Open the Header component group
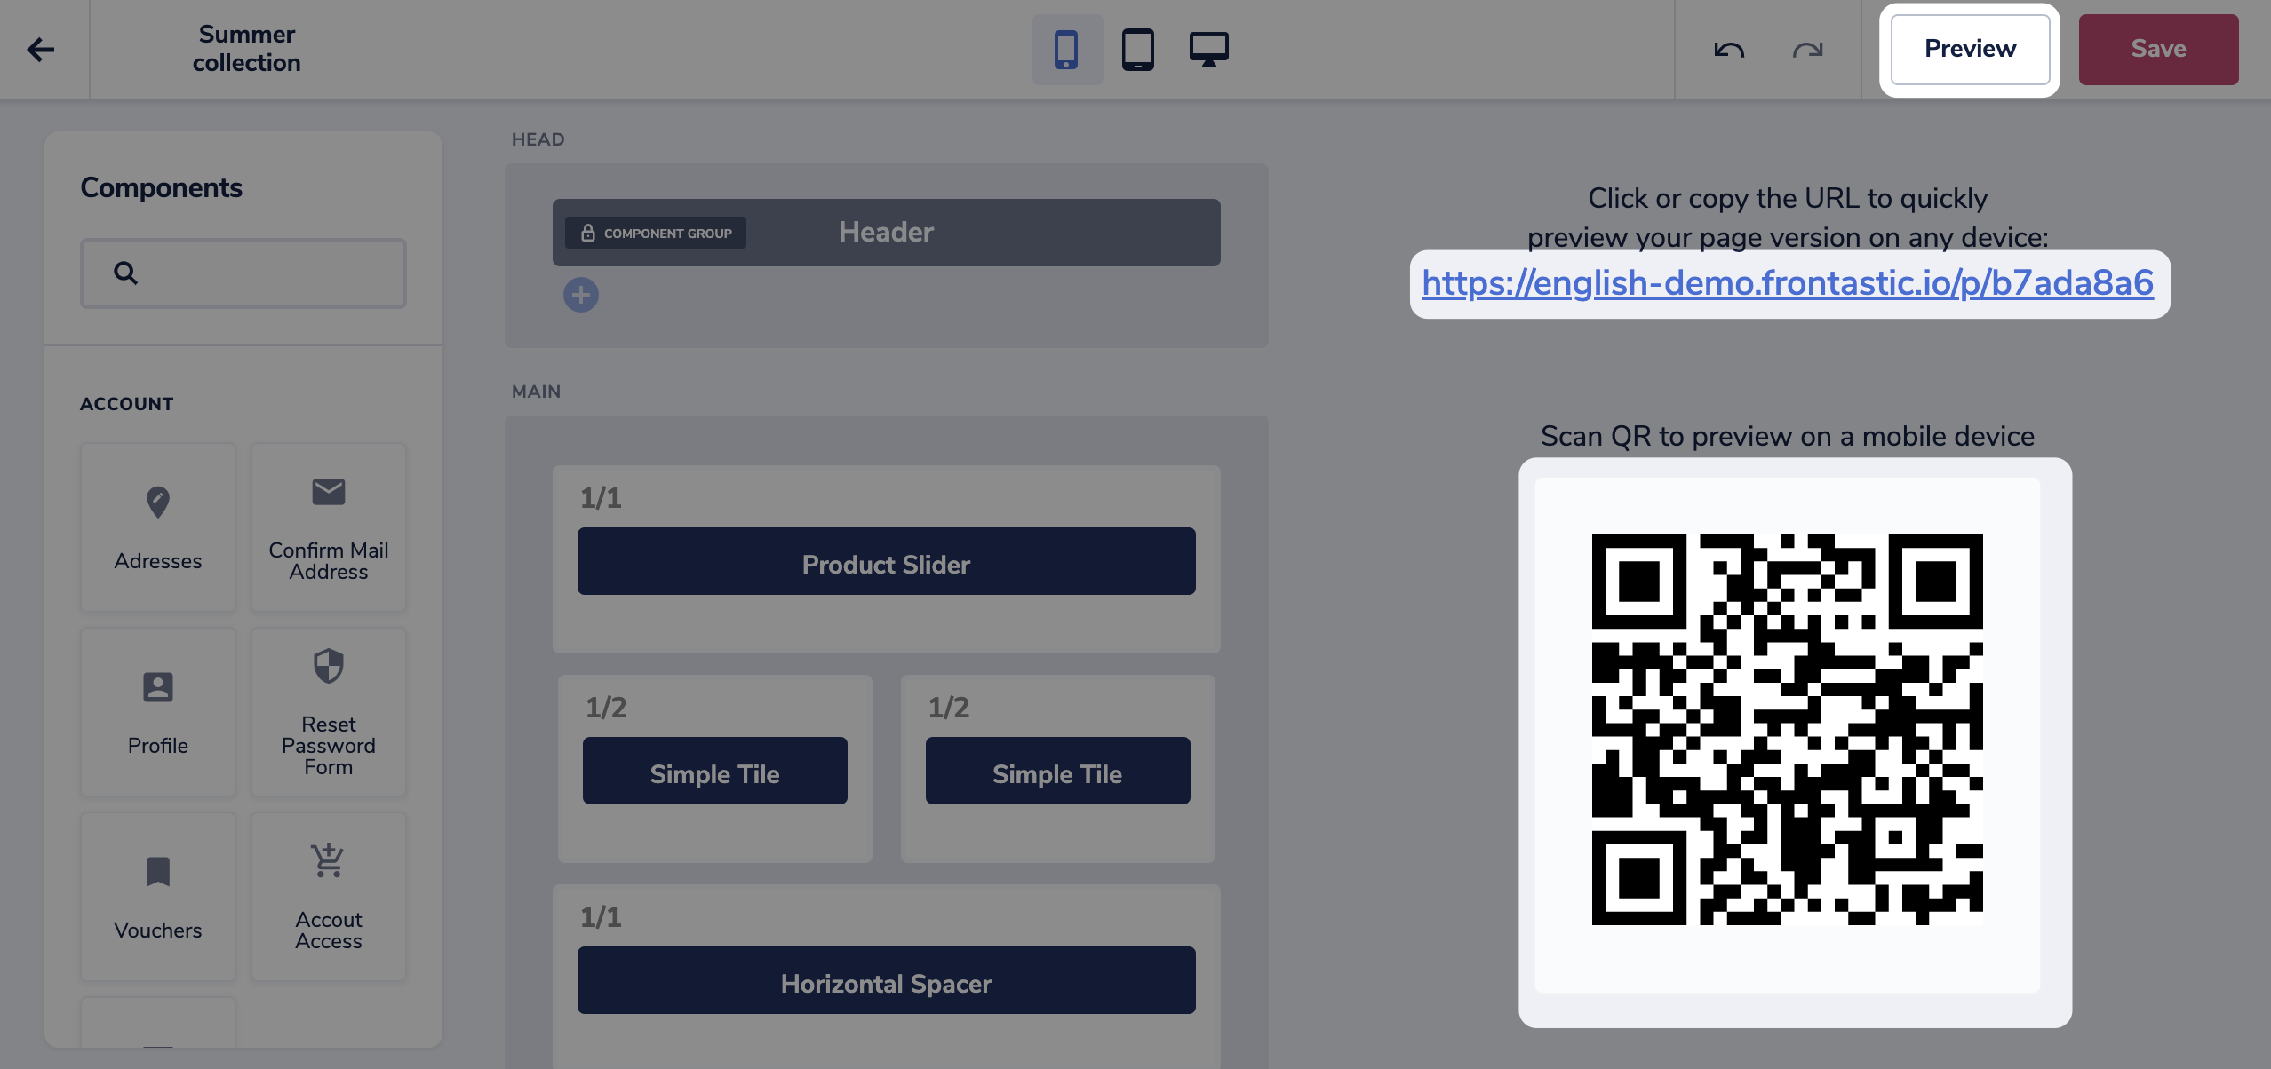The image size is (2271, 1069). [x=886, y=233]
